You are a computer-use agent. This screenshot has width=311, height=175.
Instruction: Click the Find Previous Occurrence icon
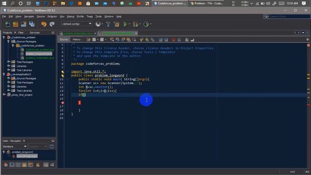click(x=118, y=40)
